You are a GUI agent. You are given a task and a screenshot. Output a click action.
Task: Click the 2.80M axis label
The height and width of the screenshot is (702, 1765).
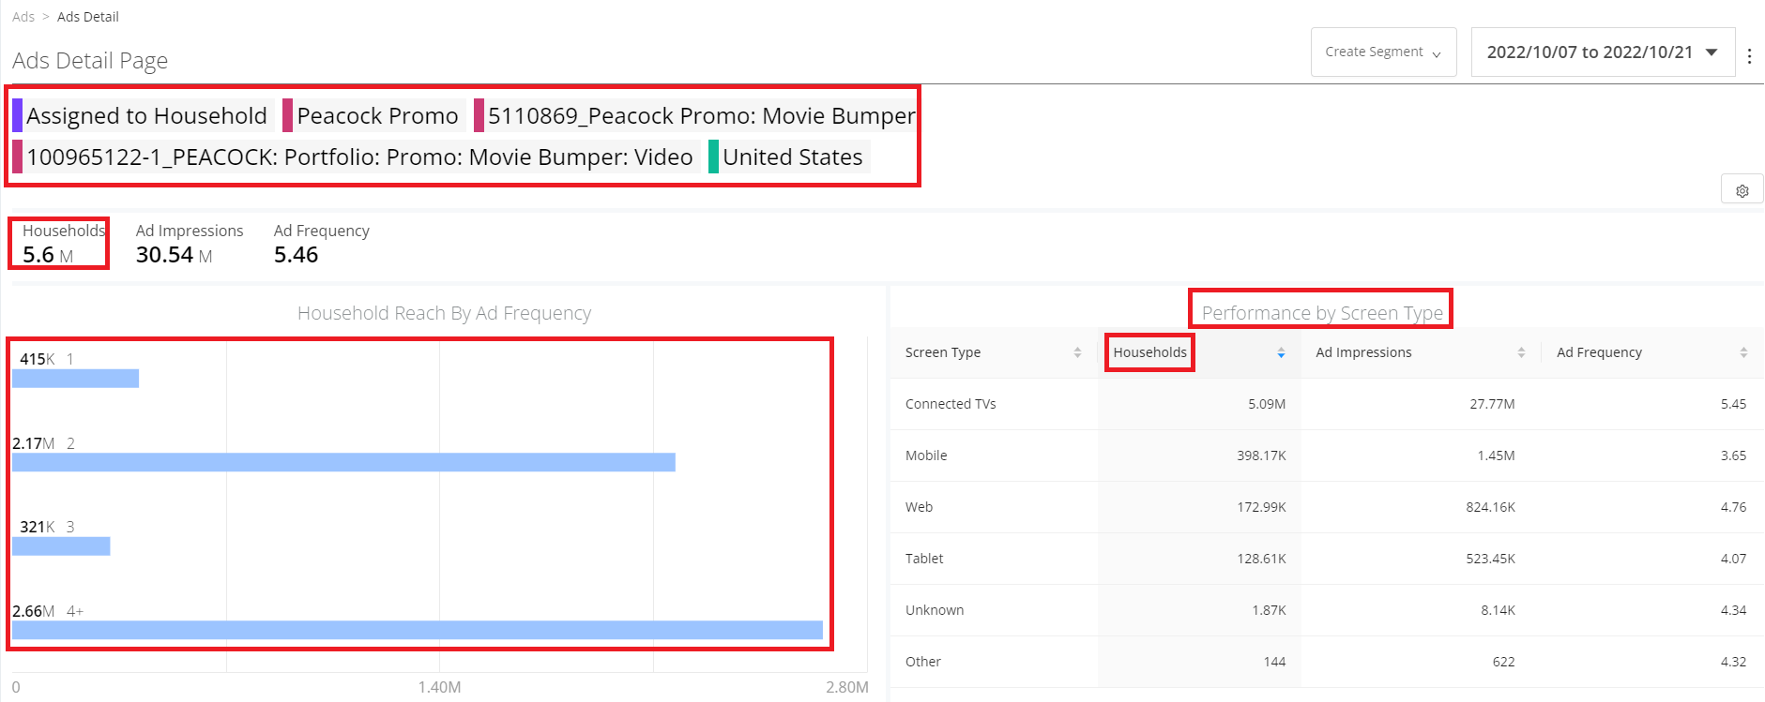846,687
